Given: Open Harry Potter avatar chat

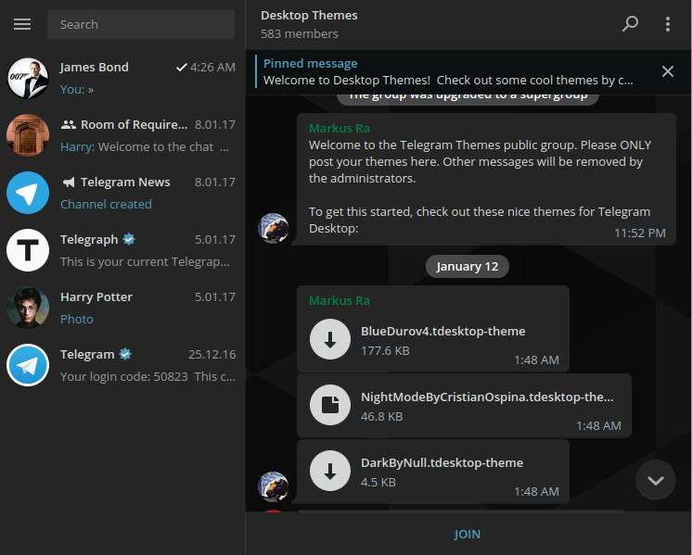Looking at the screenshot, I should coord(28,308).
